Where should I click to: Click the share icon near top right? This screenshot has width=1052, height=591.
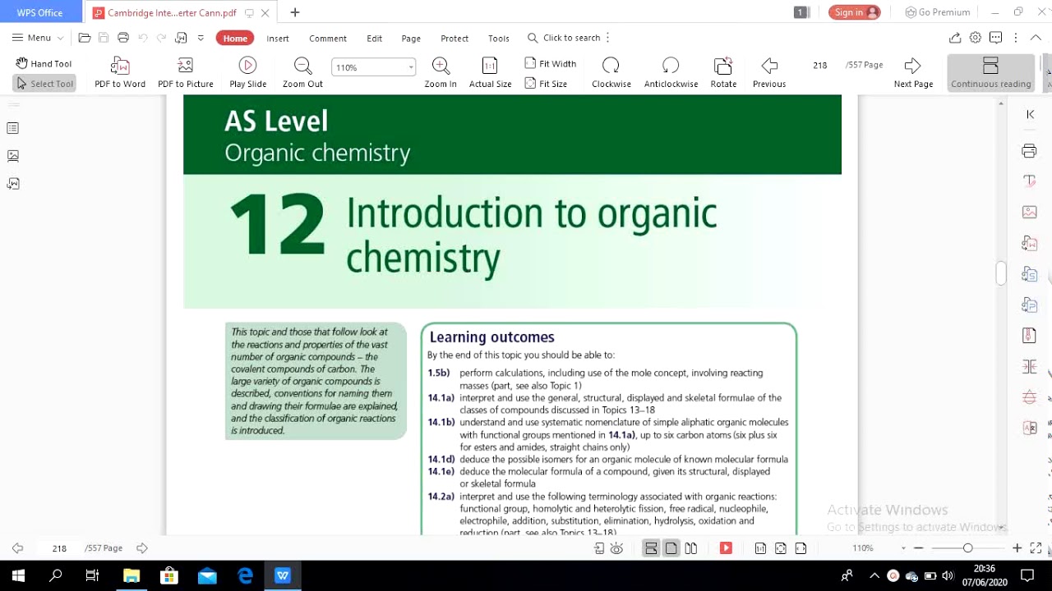955,38
